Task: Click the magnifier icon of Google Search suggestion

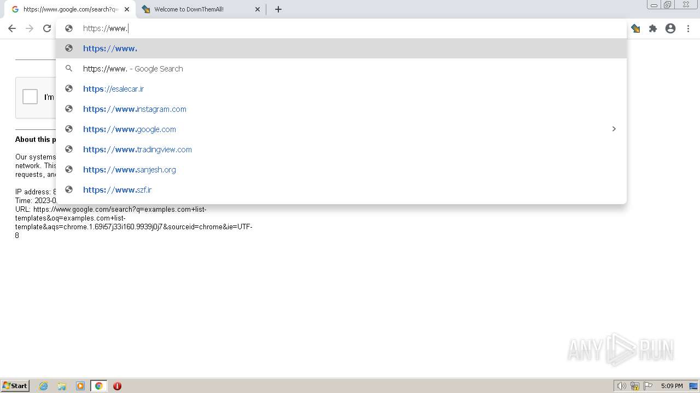Action: (69, 68)
